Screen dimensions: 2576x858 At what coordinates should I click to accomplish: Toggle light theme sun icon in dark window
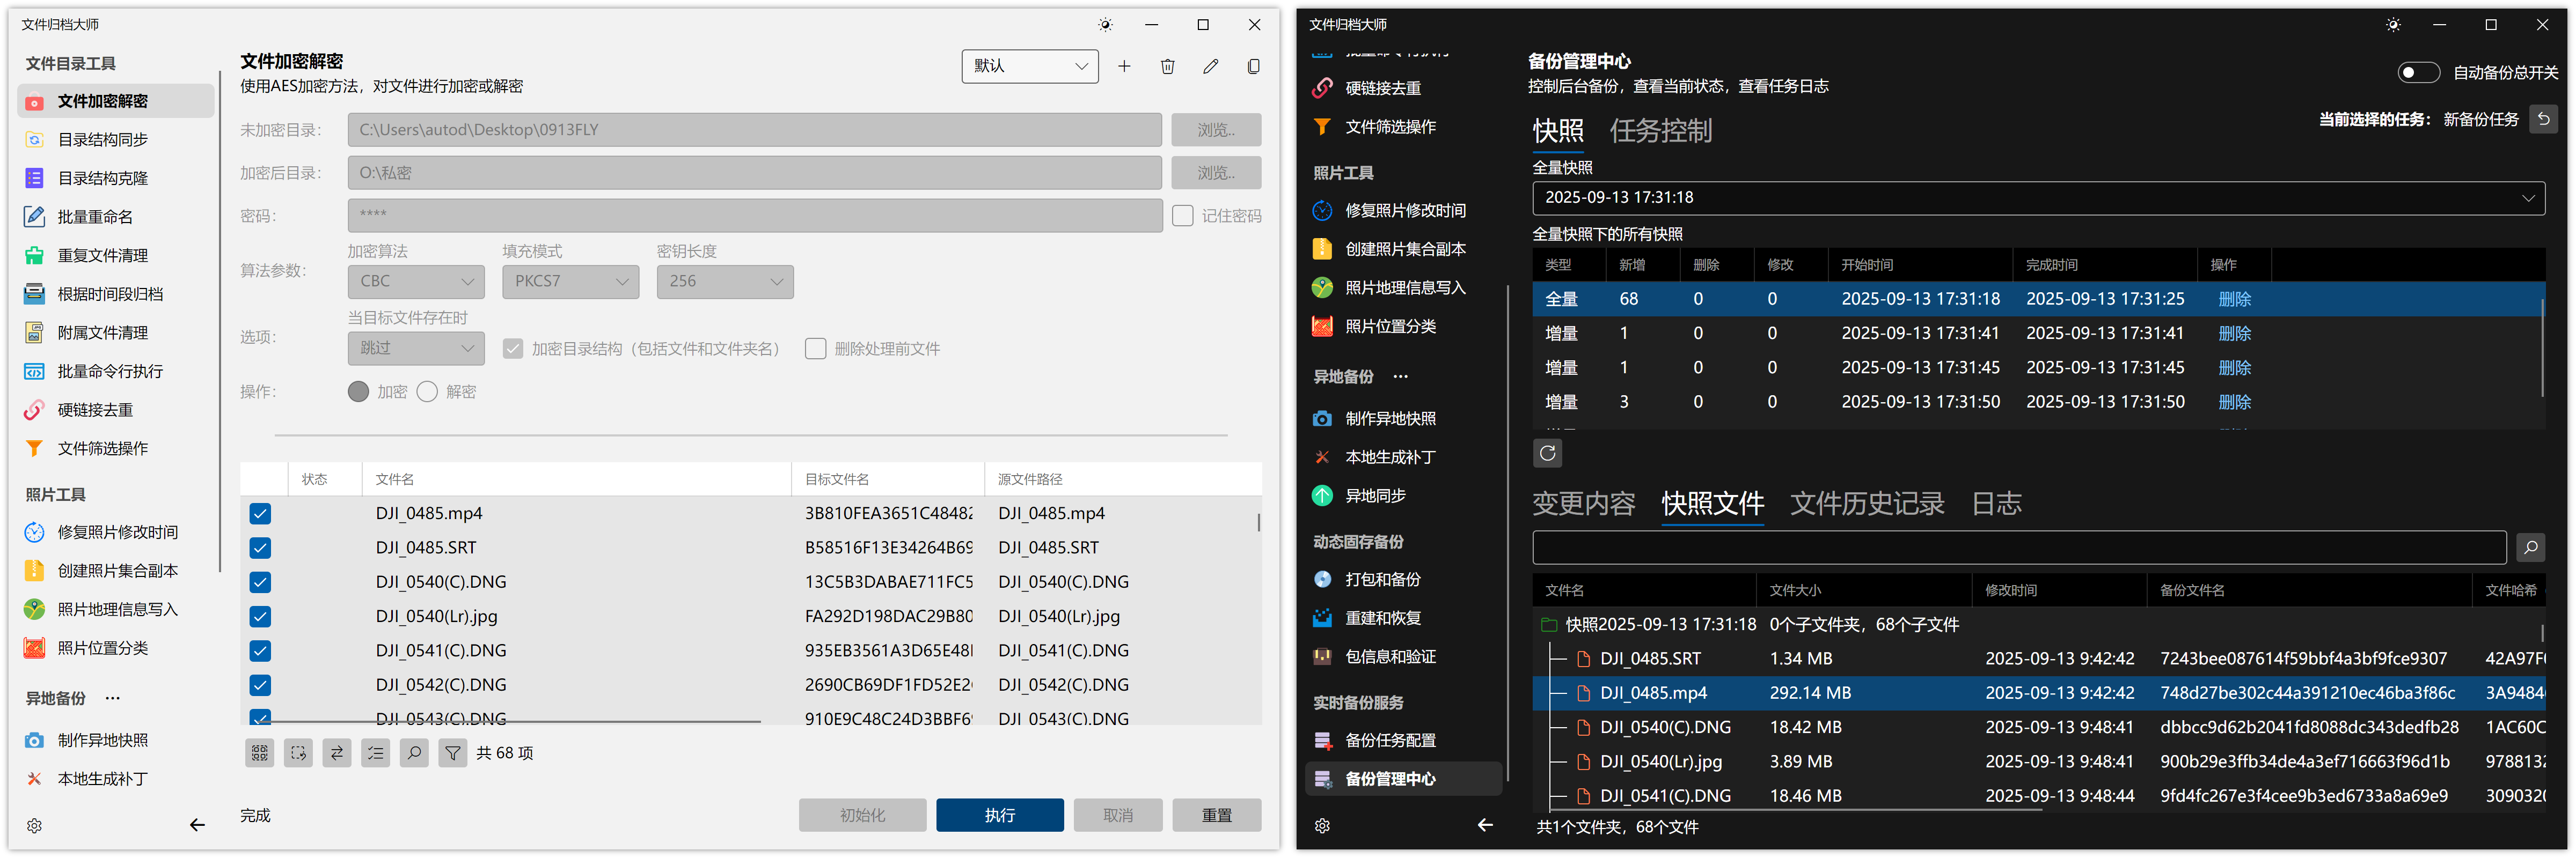coord(2393,25)
